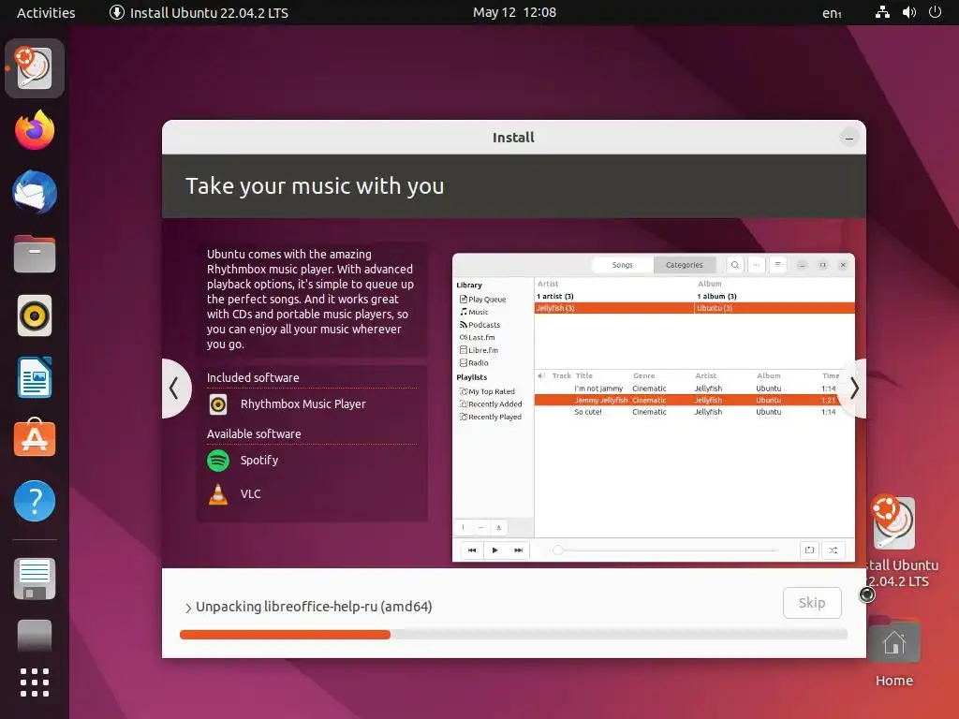Image resolution: width=959 pixels, height=719 pixels.
Task: Select the Songs tab in the Rhythmbox screenshot
Action: pyautogui.click(x=622, y=265)
